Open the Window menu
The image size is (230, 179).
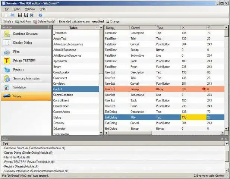point(30,9)
